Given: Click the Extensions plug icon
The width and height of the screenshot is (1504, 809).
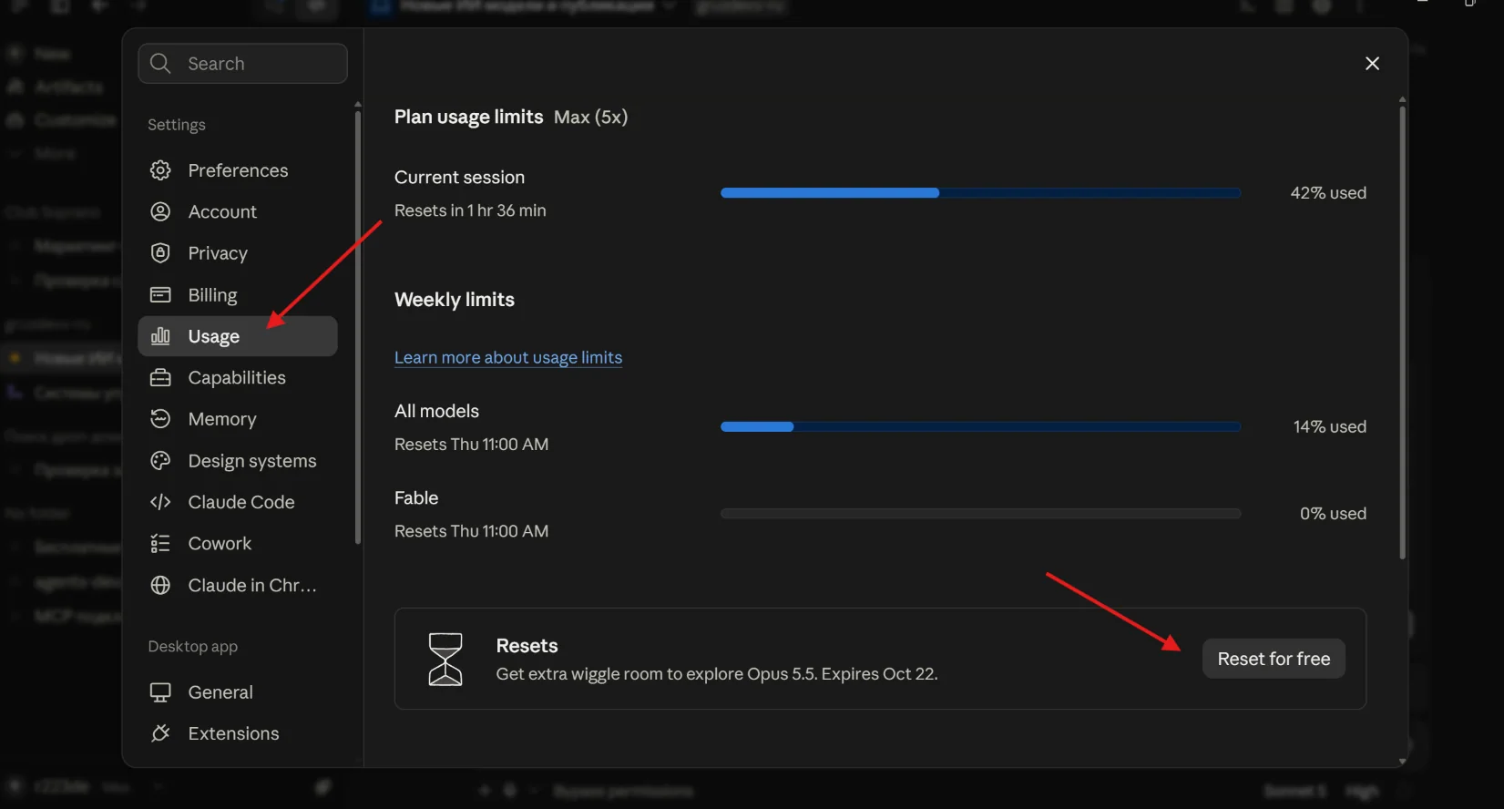Looking at the screenshot, I should [x=160, y=733].
